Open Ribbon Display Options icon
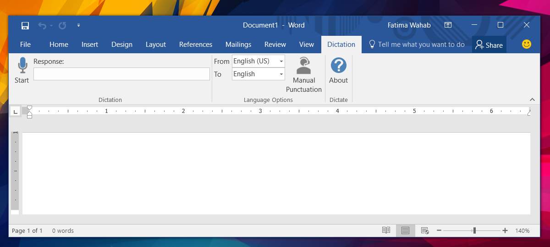Image resolution: width=550 pixels, height=247 pixels. [448, 25]
